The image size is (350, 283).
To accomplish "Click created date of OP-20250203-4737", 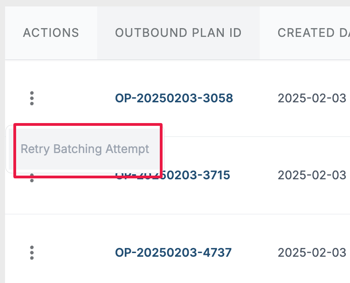I will (x=312, y=253).
